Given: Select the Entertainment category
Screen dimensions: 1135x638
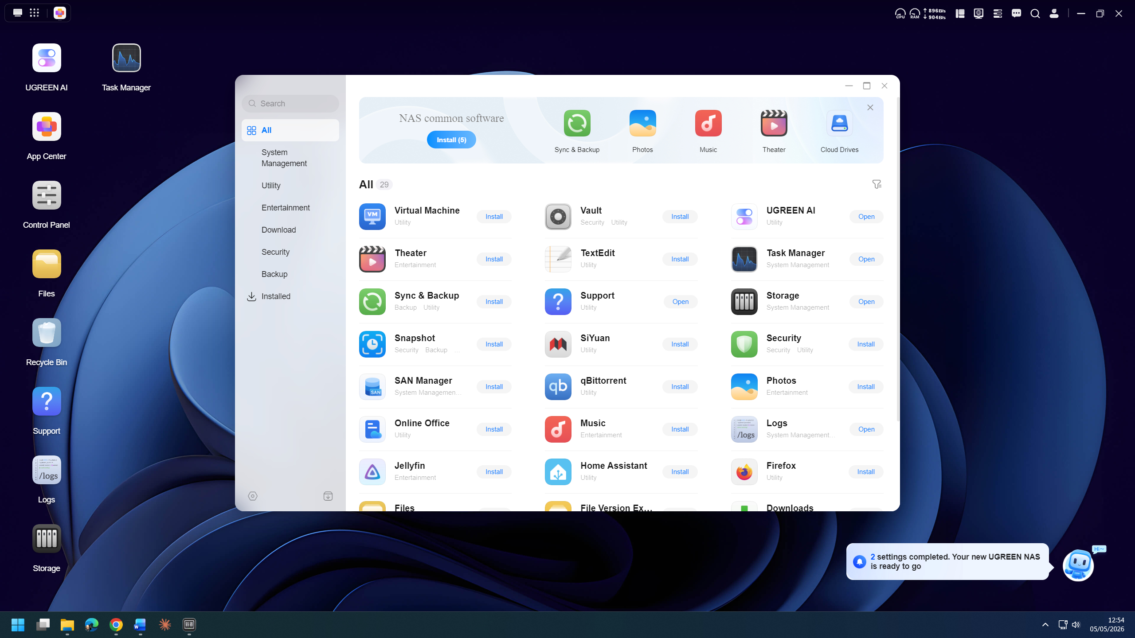Looking at the screenshot, I should (x=290, y=208).
